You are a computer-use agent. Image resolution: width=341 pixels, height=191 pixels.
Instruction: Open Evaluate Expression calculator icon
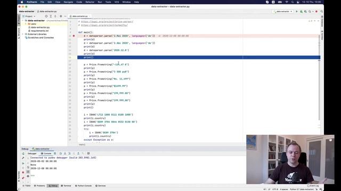[88, 153]
